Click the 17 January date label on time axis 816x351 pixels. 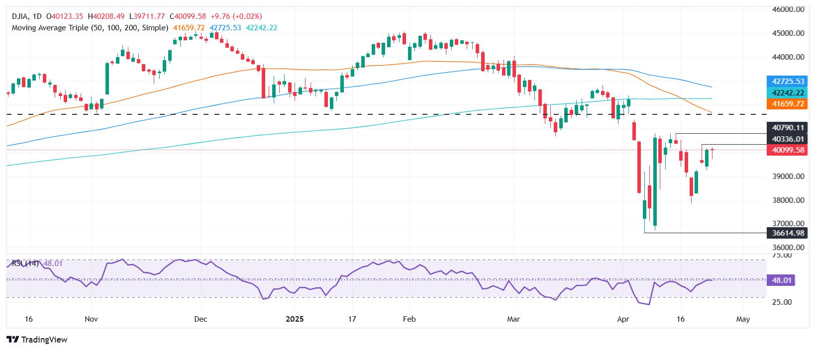tap(352, 319)
